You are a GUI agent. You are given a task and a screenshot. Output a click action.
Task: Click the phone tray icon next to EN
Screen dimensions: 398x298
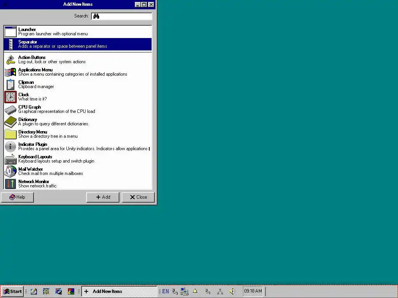click(x=175, y=292)
